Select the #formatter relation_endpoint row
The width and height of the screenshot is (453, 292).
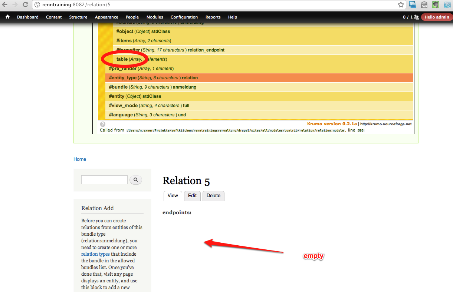[263, 50]
